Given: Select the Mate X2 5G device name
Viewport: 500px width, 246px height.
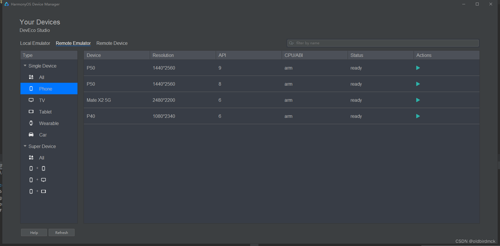Looking at the screenshot, I should point(99,100).
